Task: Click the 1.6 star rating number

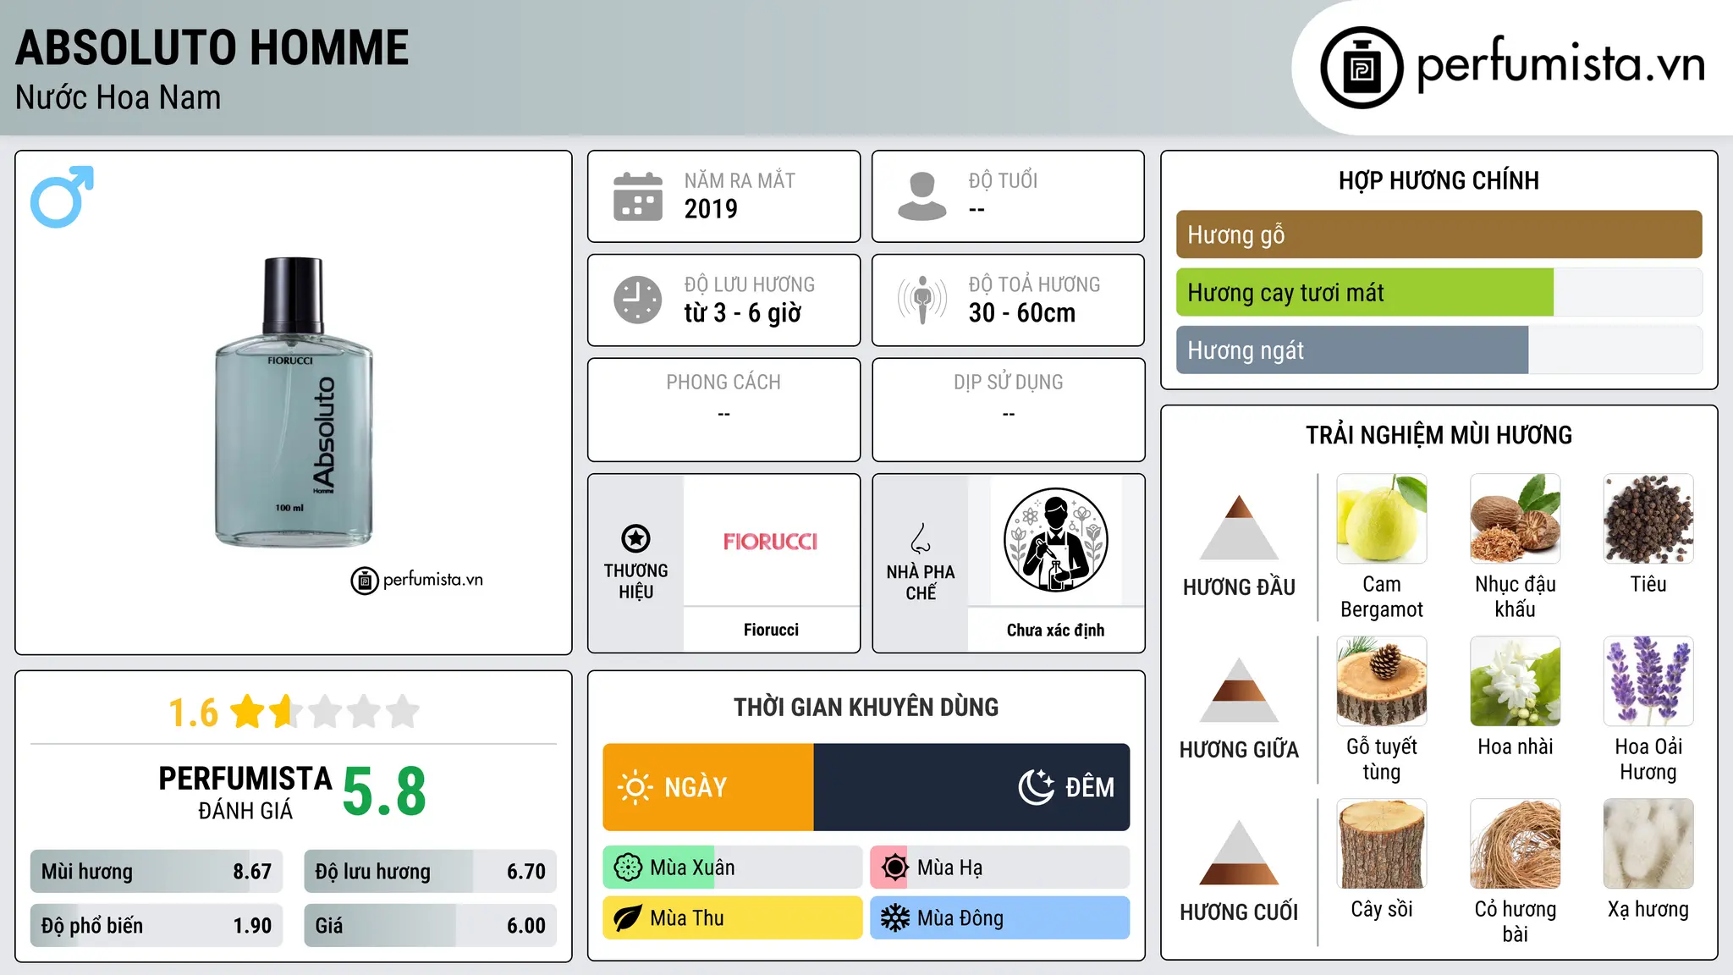Action: click(194, 713)
